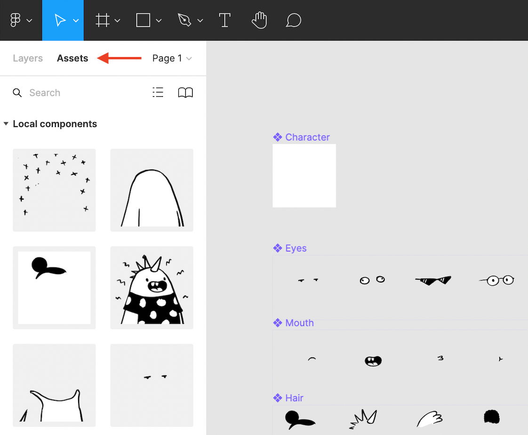Select the tiny squint eyes variant

[x=308, y=280]
